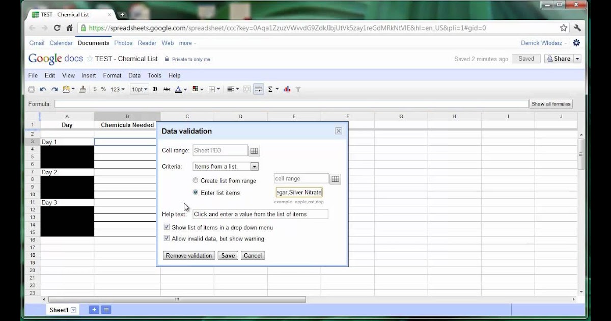Image resolution: width=611 pixels, height=321 pixels.
Task: Select Create list from range option
Action: point(196,180)
